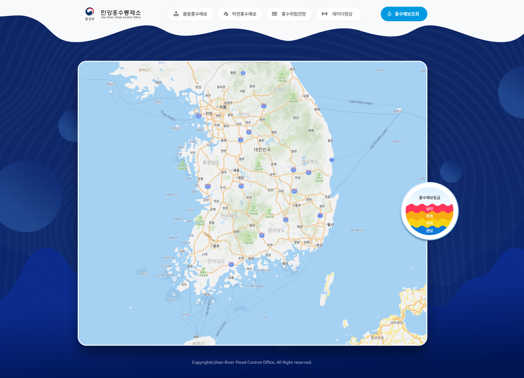The width and height of the screenshot is (524, 378).
Task: Open the 돌발홍수예보 menu
Action: [x=190, y=14]
